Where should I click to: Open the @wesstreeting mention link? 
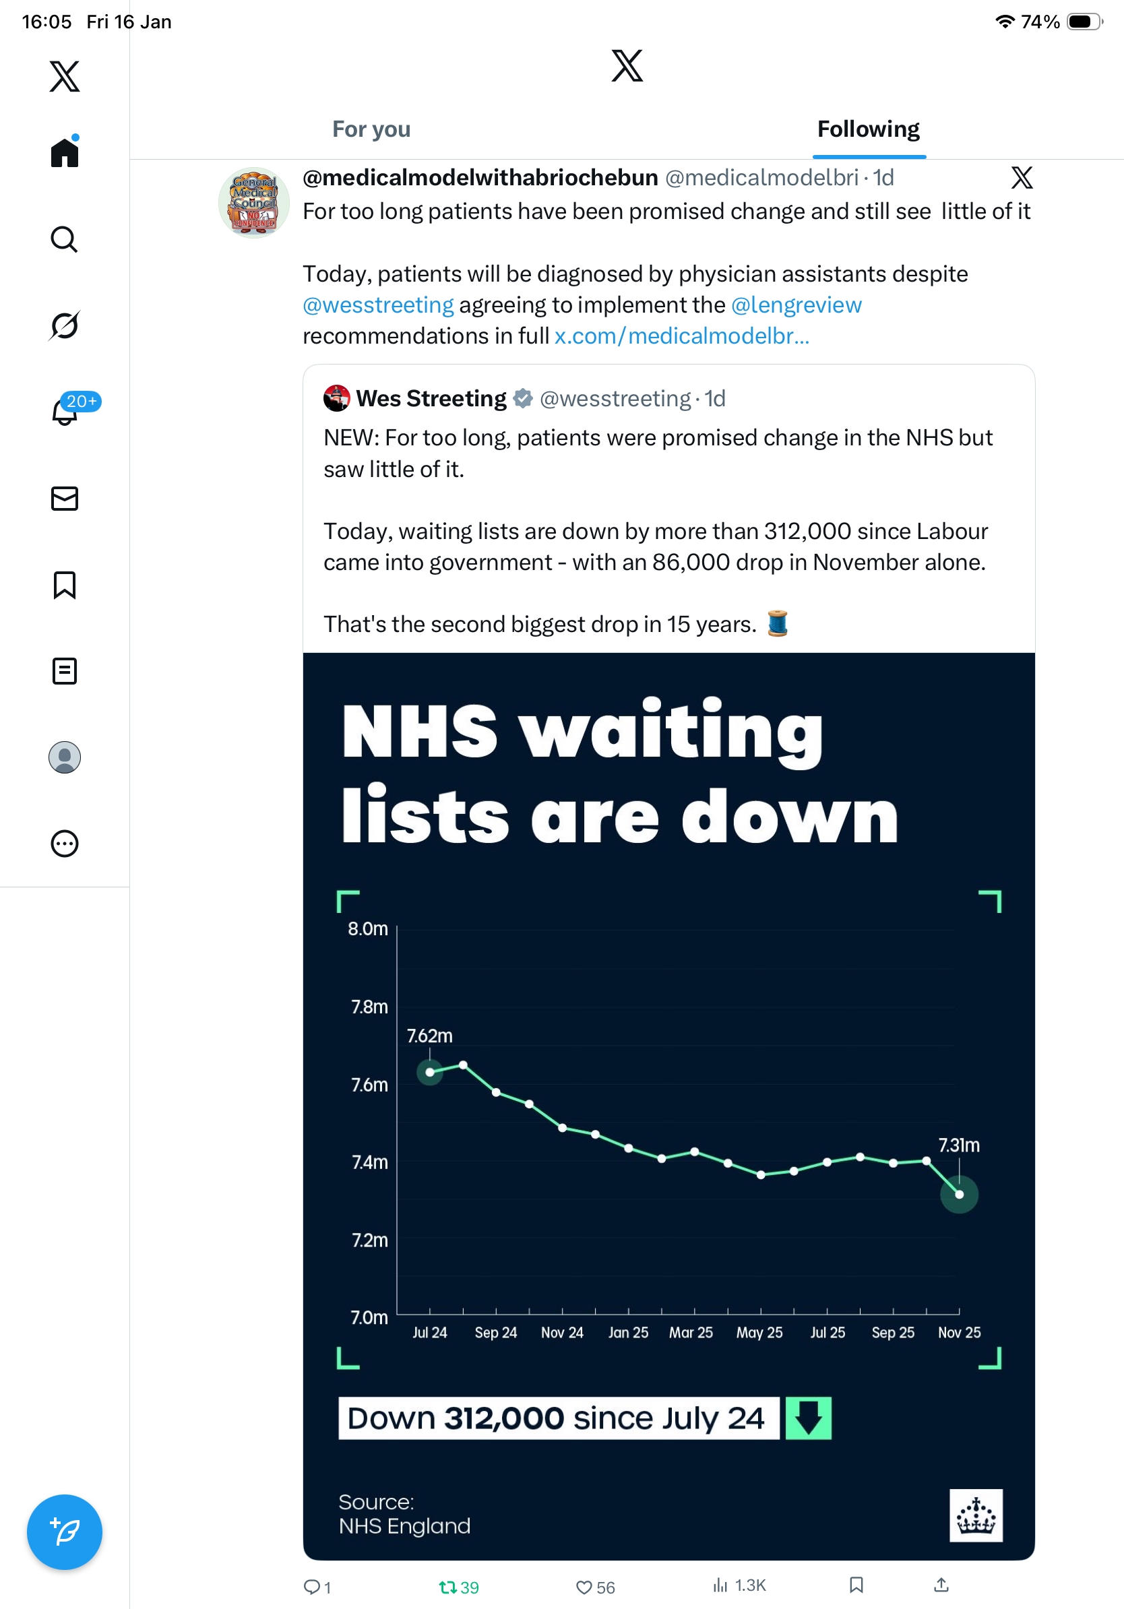[379, 305]
